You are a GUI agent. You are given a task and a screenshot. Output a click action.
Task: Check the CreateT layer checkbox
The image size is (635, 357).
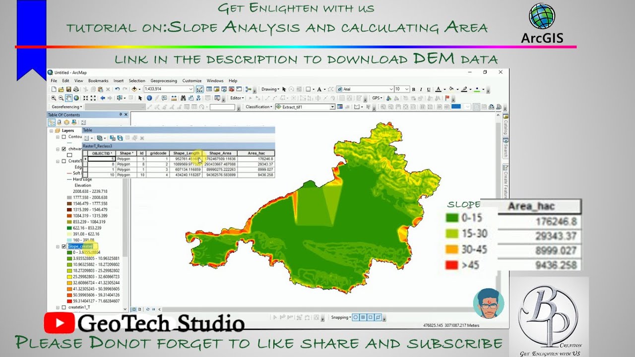coord(63,161)
